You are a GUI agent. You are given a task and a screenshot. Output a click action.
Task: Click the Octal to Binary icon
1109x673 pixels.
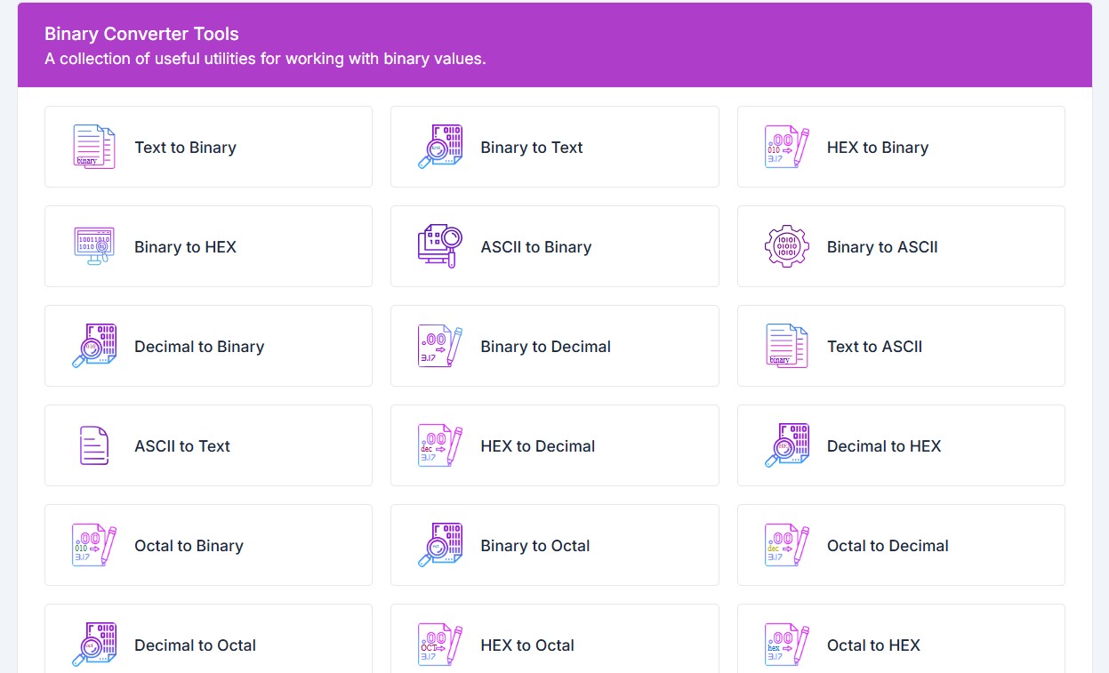click(x=93, y=545)
